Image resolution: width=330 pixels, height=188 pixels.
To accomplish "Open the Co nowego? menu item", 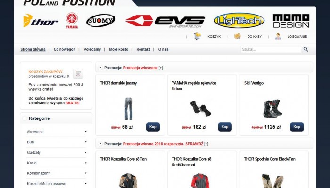I will [65, 49].
